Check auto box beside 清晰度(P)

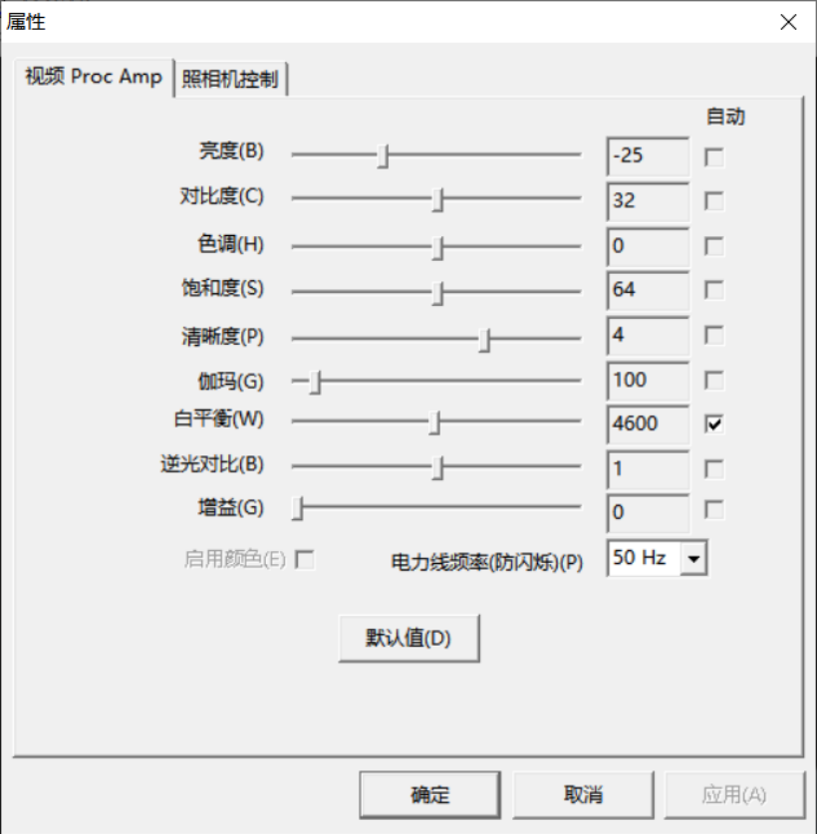pos(713,335)
